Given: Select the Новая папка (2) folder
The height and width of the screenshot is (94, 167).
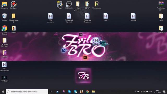Looking at the screenshot, I should tap(14, 18).
